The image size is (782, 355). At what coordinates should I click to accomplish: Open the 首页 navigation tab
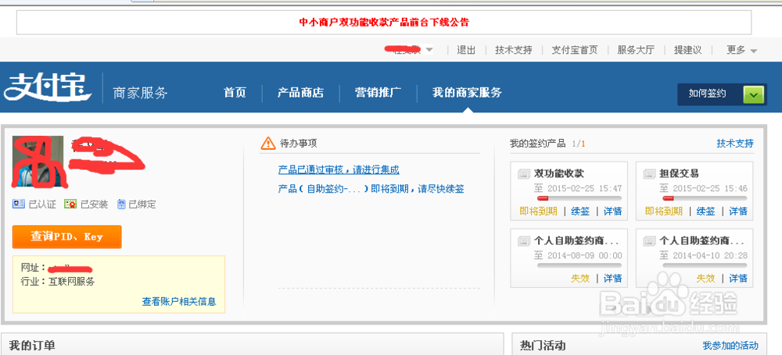235,93
